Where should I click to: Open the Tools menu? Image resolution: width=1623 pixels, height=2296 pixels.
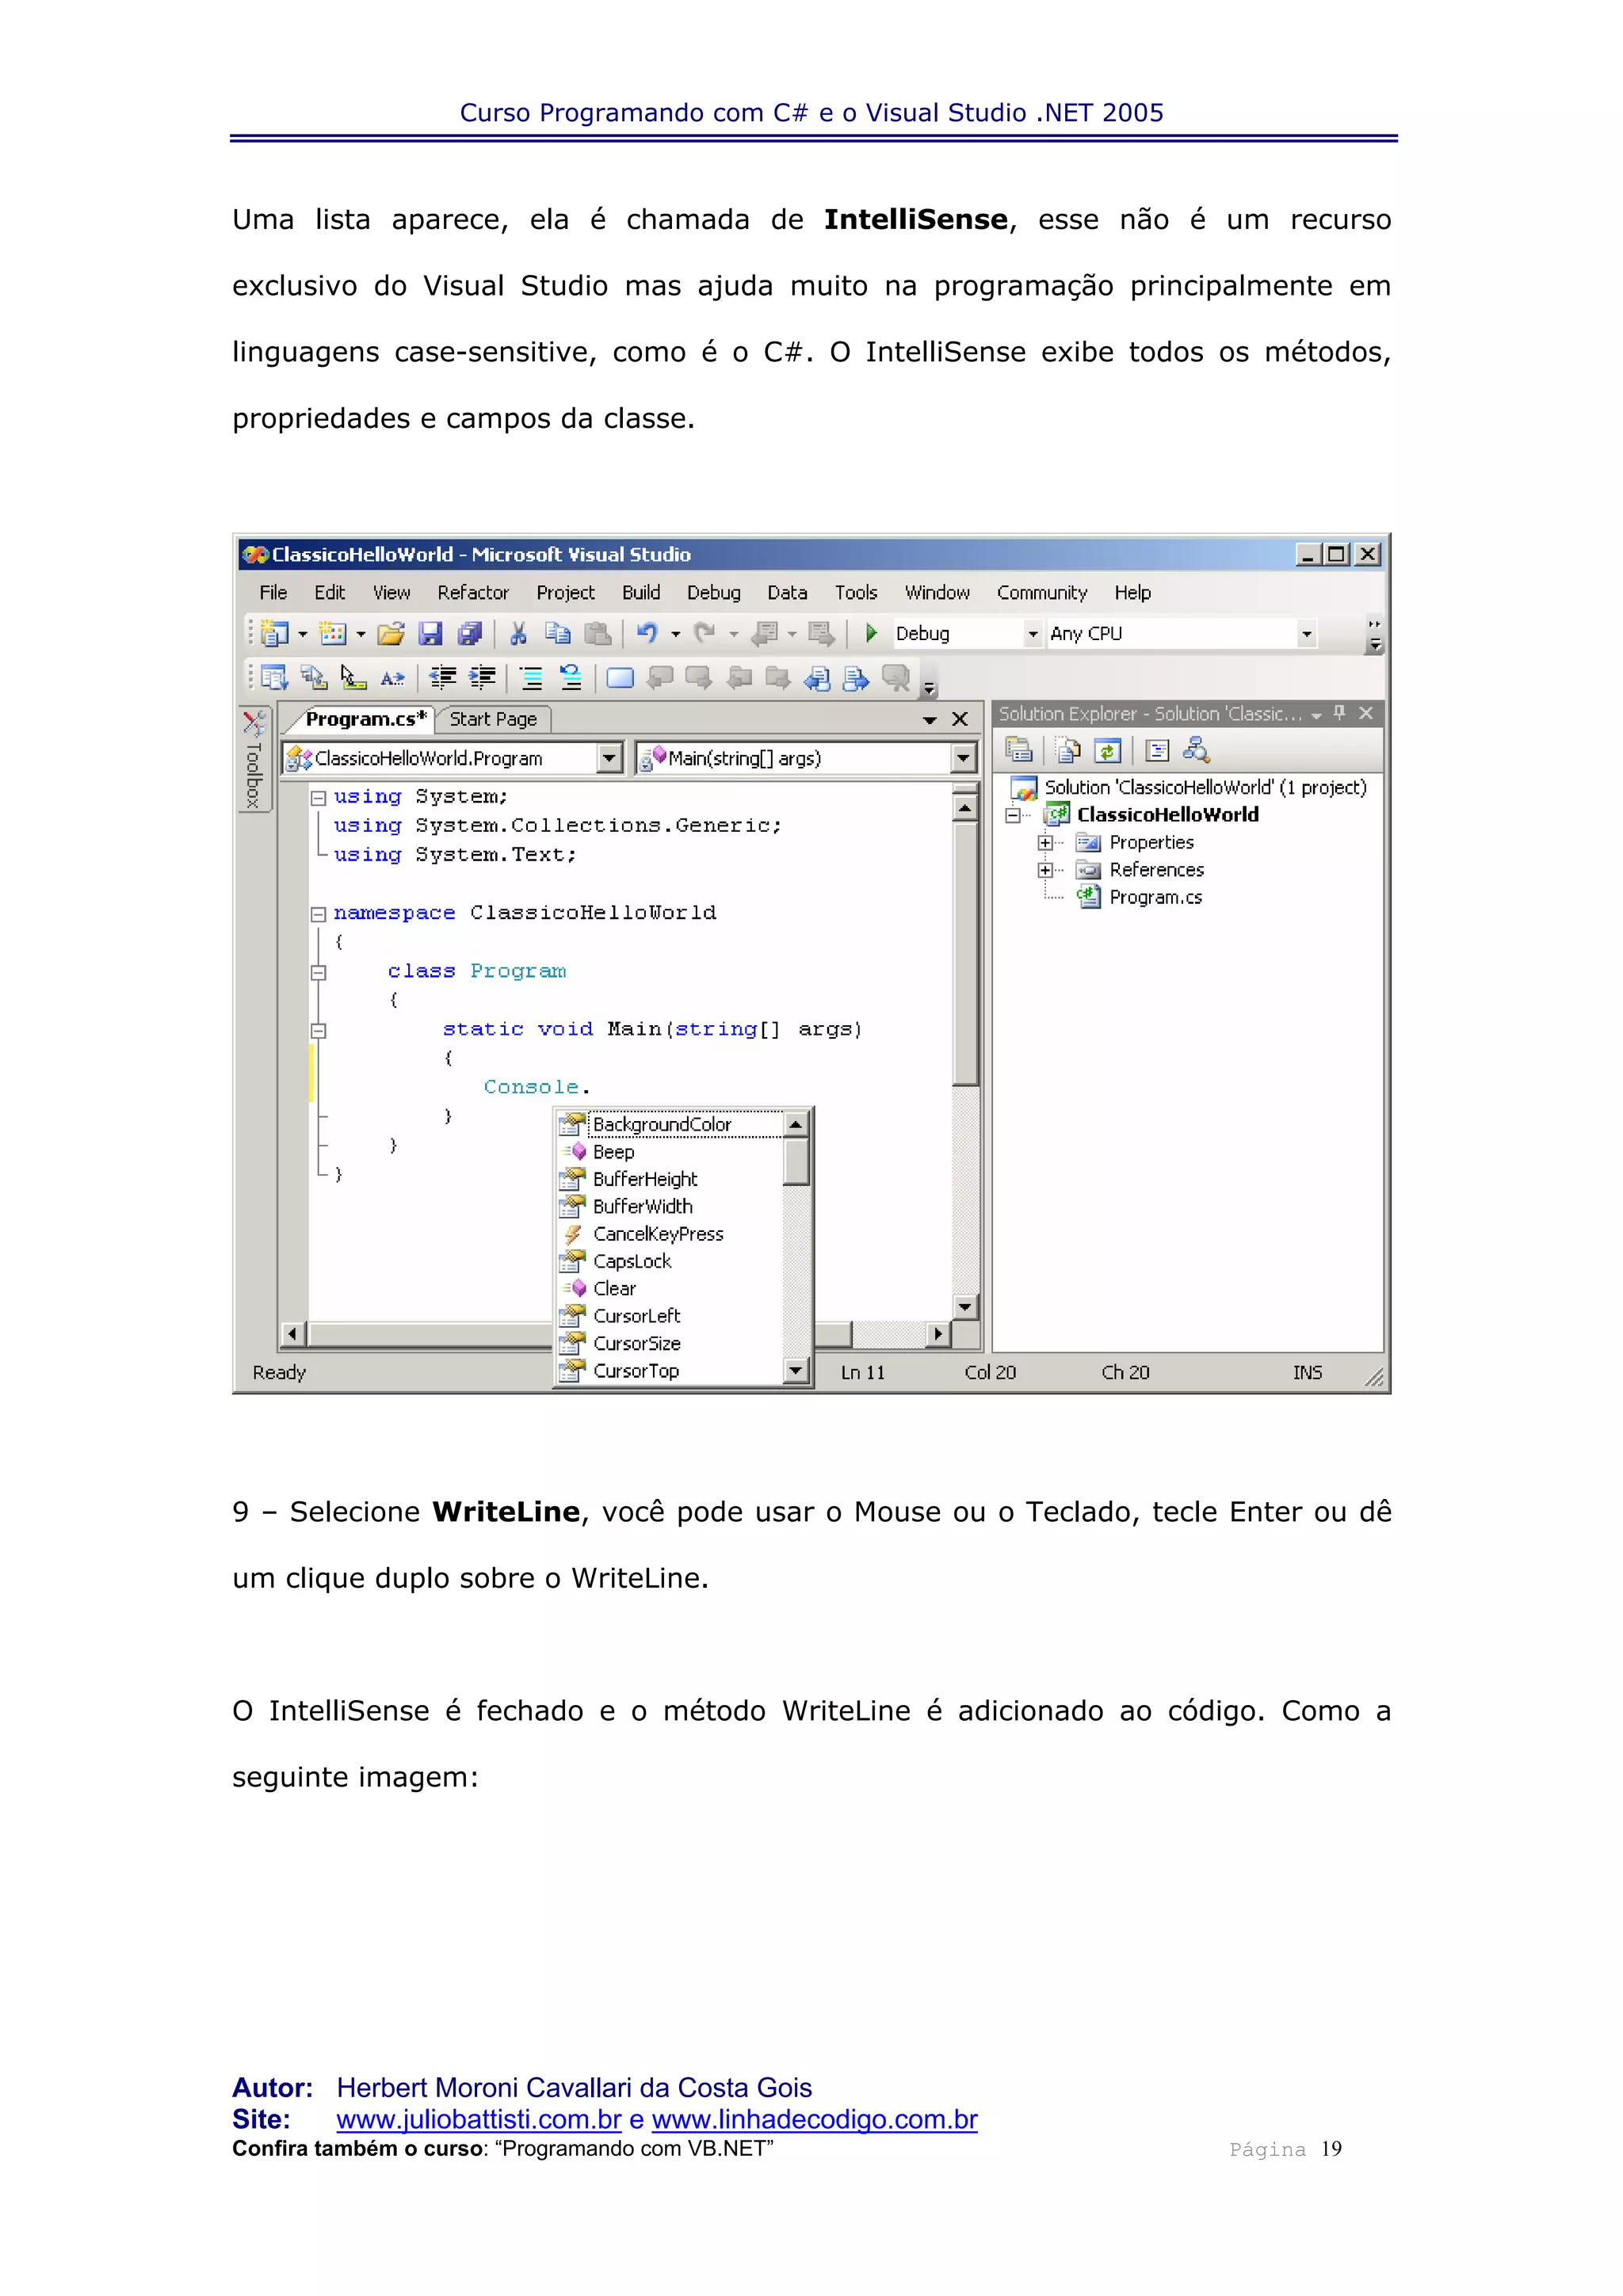click(856, 593)
